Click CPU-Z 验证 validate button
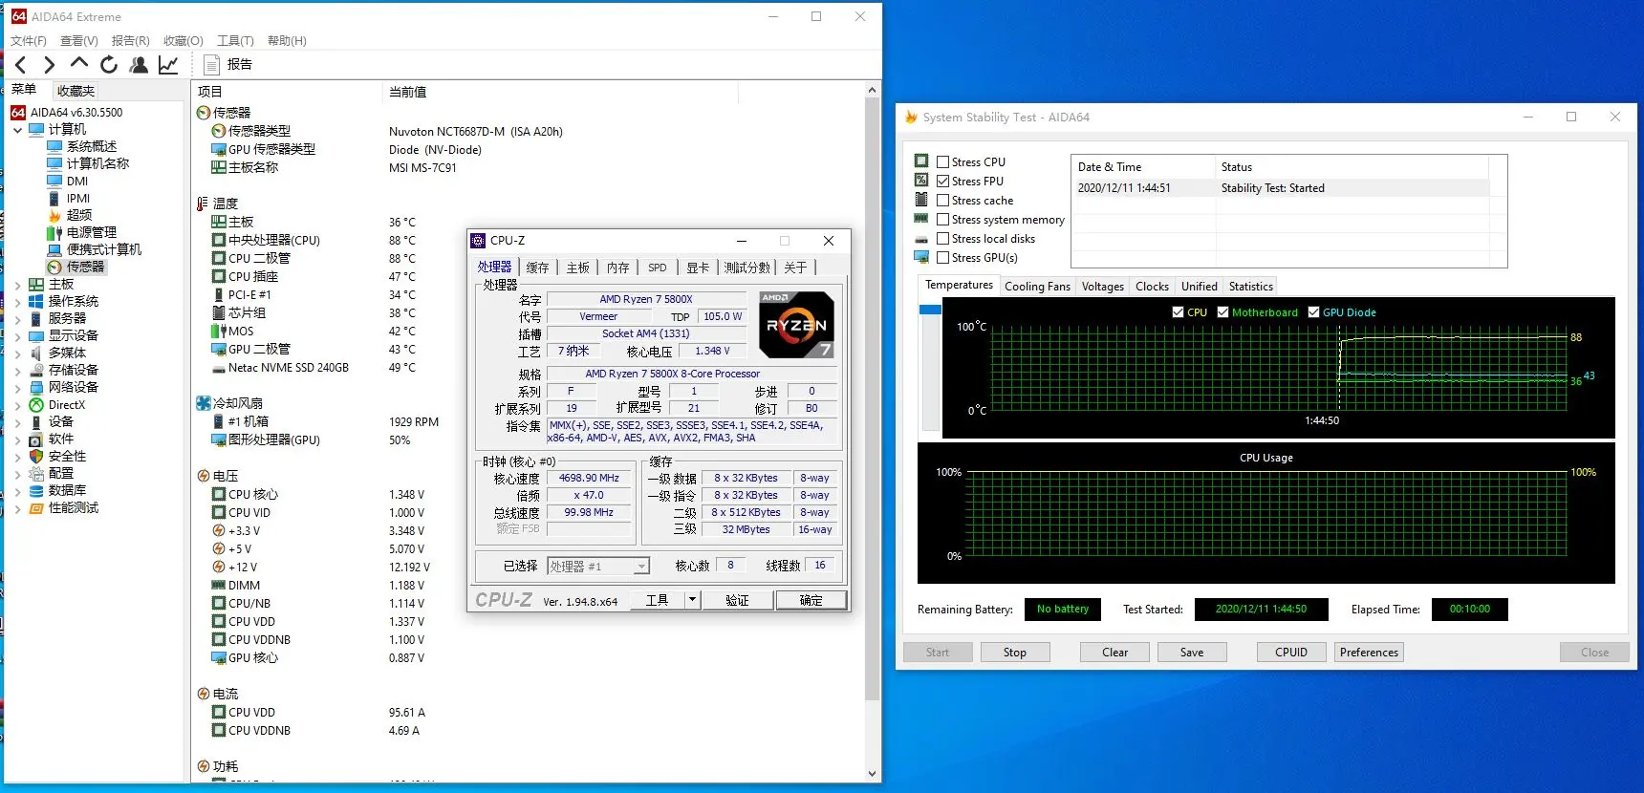 pyautogui.click(x=737, y=600)
